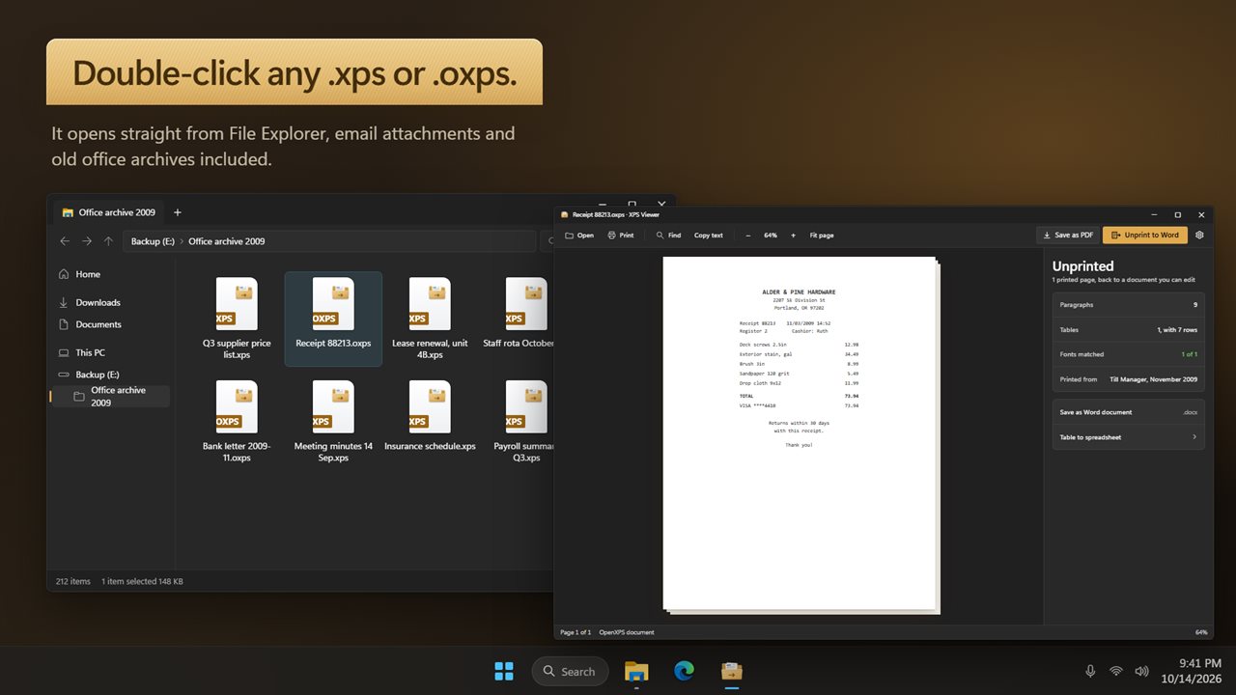This screenshot has height=695, width=1236.
Task: Open Find in the XPS Viewer toolbar
Action: click(x=668, y=236)
